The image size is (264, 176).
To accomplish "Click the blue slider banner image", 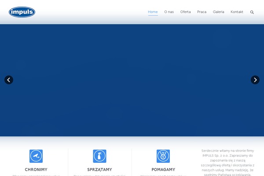I will click(132, 81).
